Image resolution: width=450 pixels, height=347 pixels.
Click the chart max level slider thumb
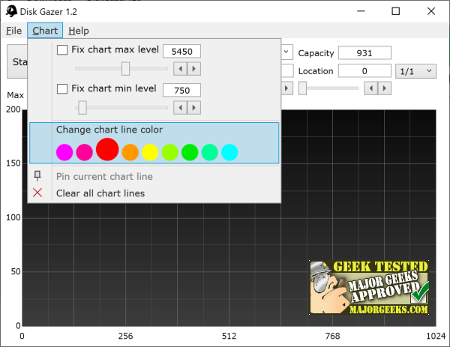click(x=125, y=69)
